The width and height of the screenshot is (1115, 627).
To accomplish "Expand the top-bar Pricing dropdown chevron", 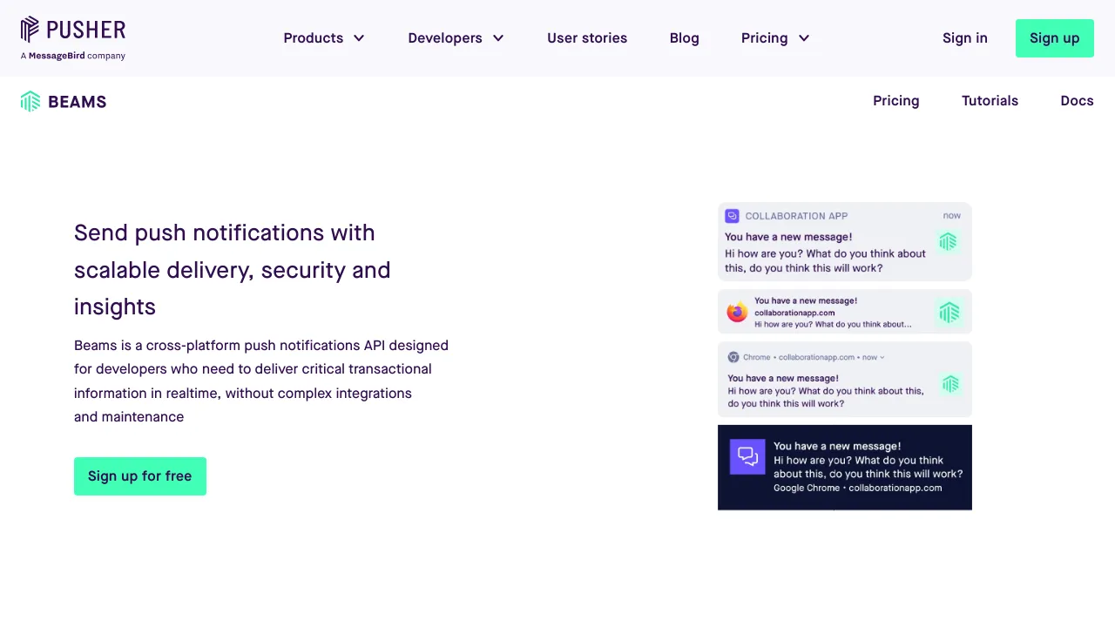I will click(804, 38).
